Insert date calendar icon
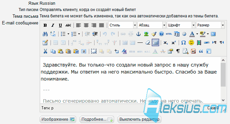 point(177,34)
